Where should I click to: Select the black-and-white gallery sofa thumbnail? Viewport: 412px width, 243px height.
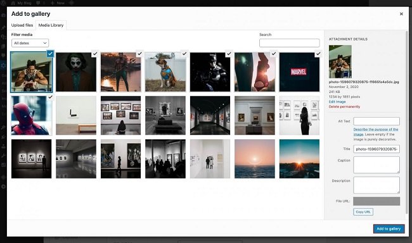click(165, 115)
